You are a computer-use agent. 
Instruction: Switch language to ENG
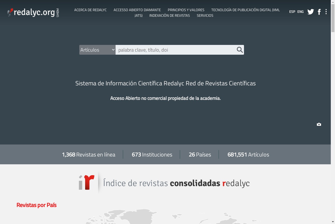(300, 12)
